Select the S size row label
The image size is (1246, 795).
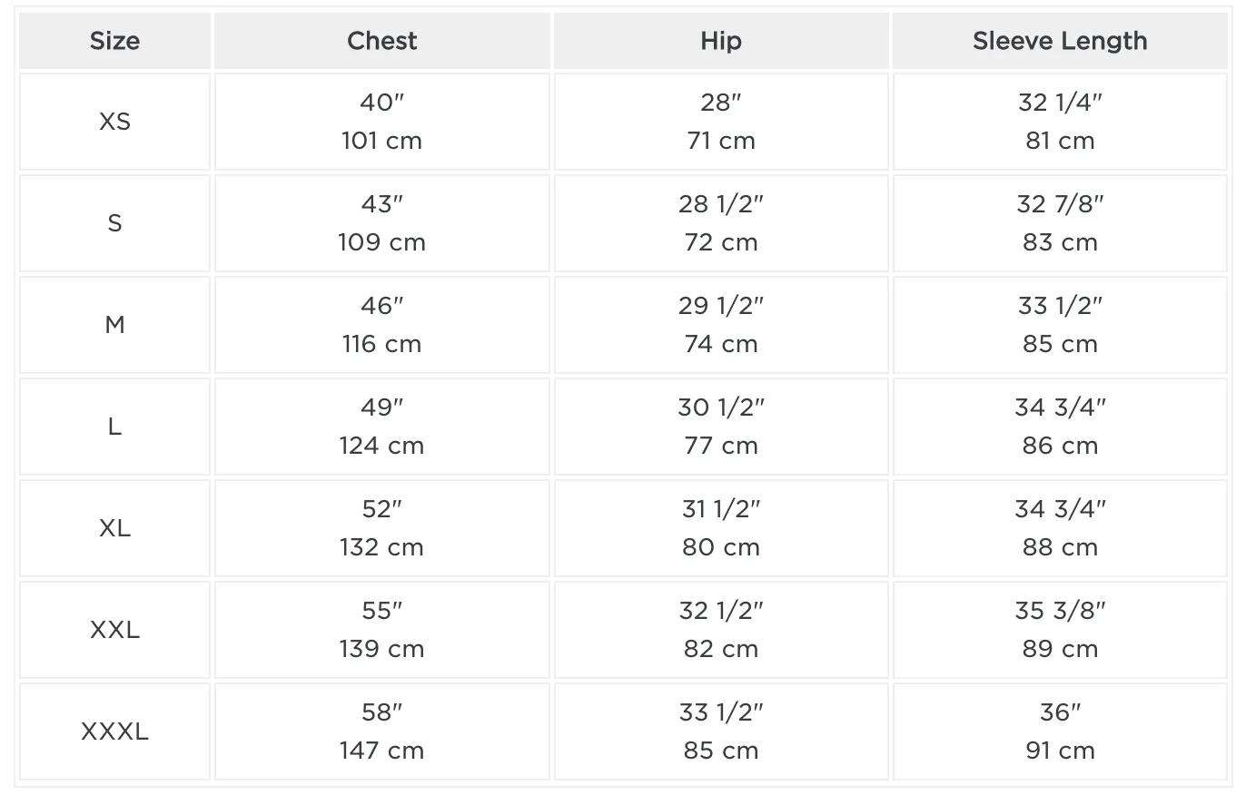click(115, 223)
